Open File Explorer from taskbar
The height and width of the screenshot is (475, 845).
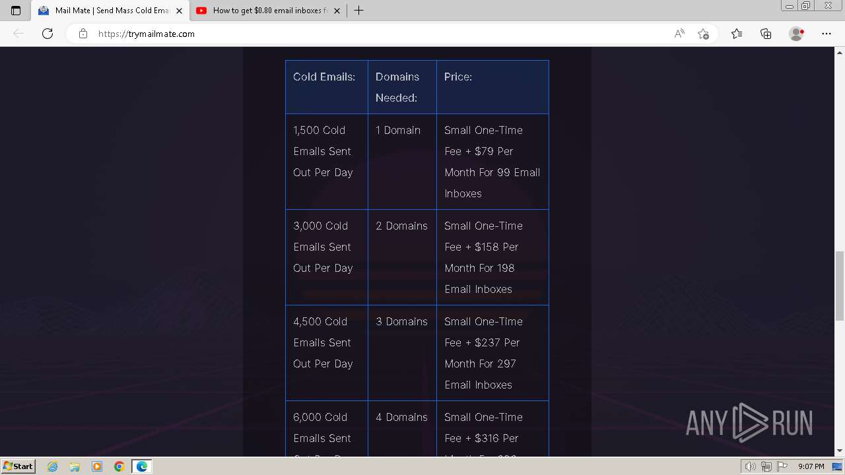(x=75, y=466)
